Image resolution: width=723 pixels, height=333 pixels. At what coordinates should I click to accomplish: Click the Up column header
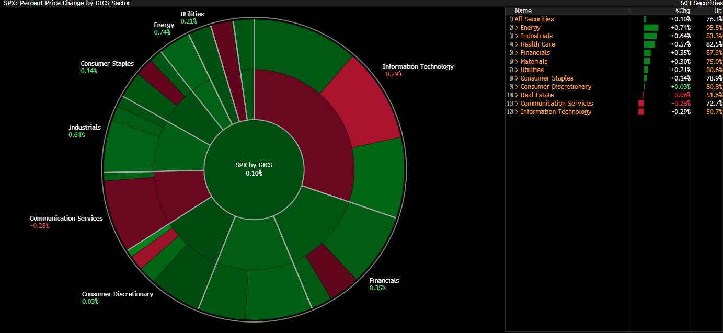click(x=718, y=11)
